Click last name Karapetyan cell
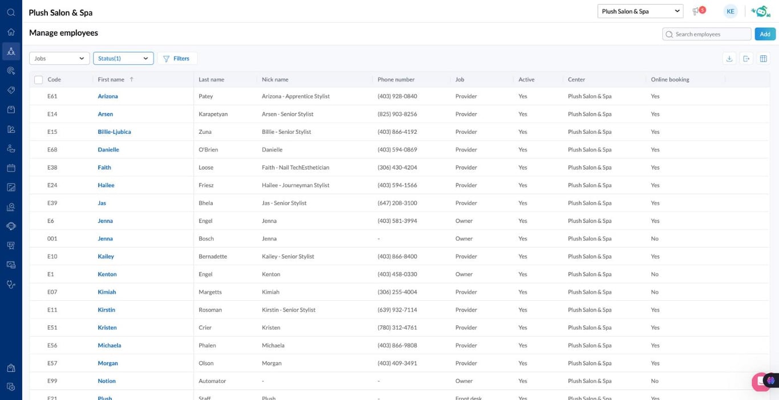 tap(213, 114)
